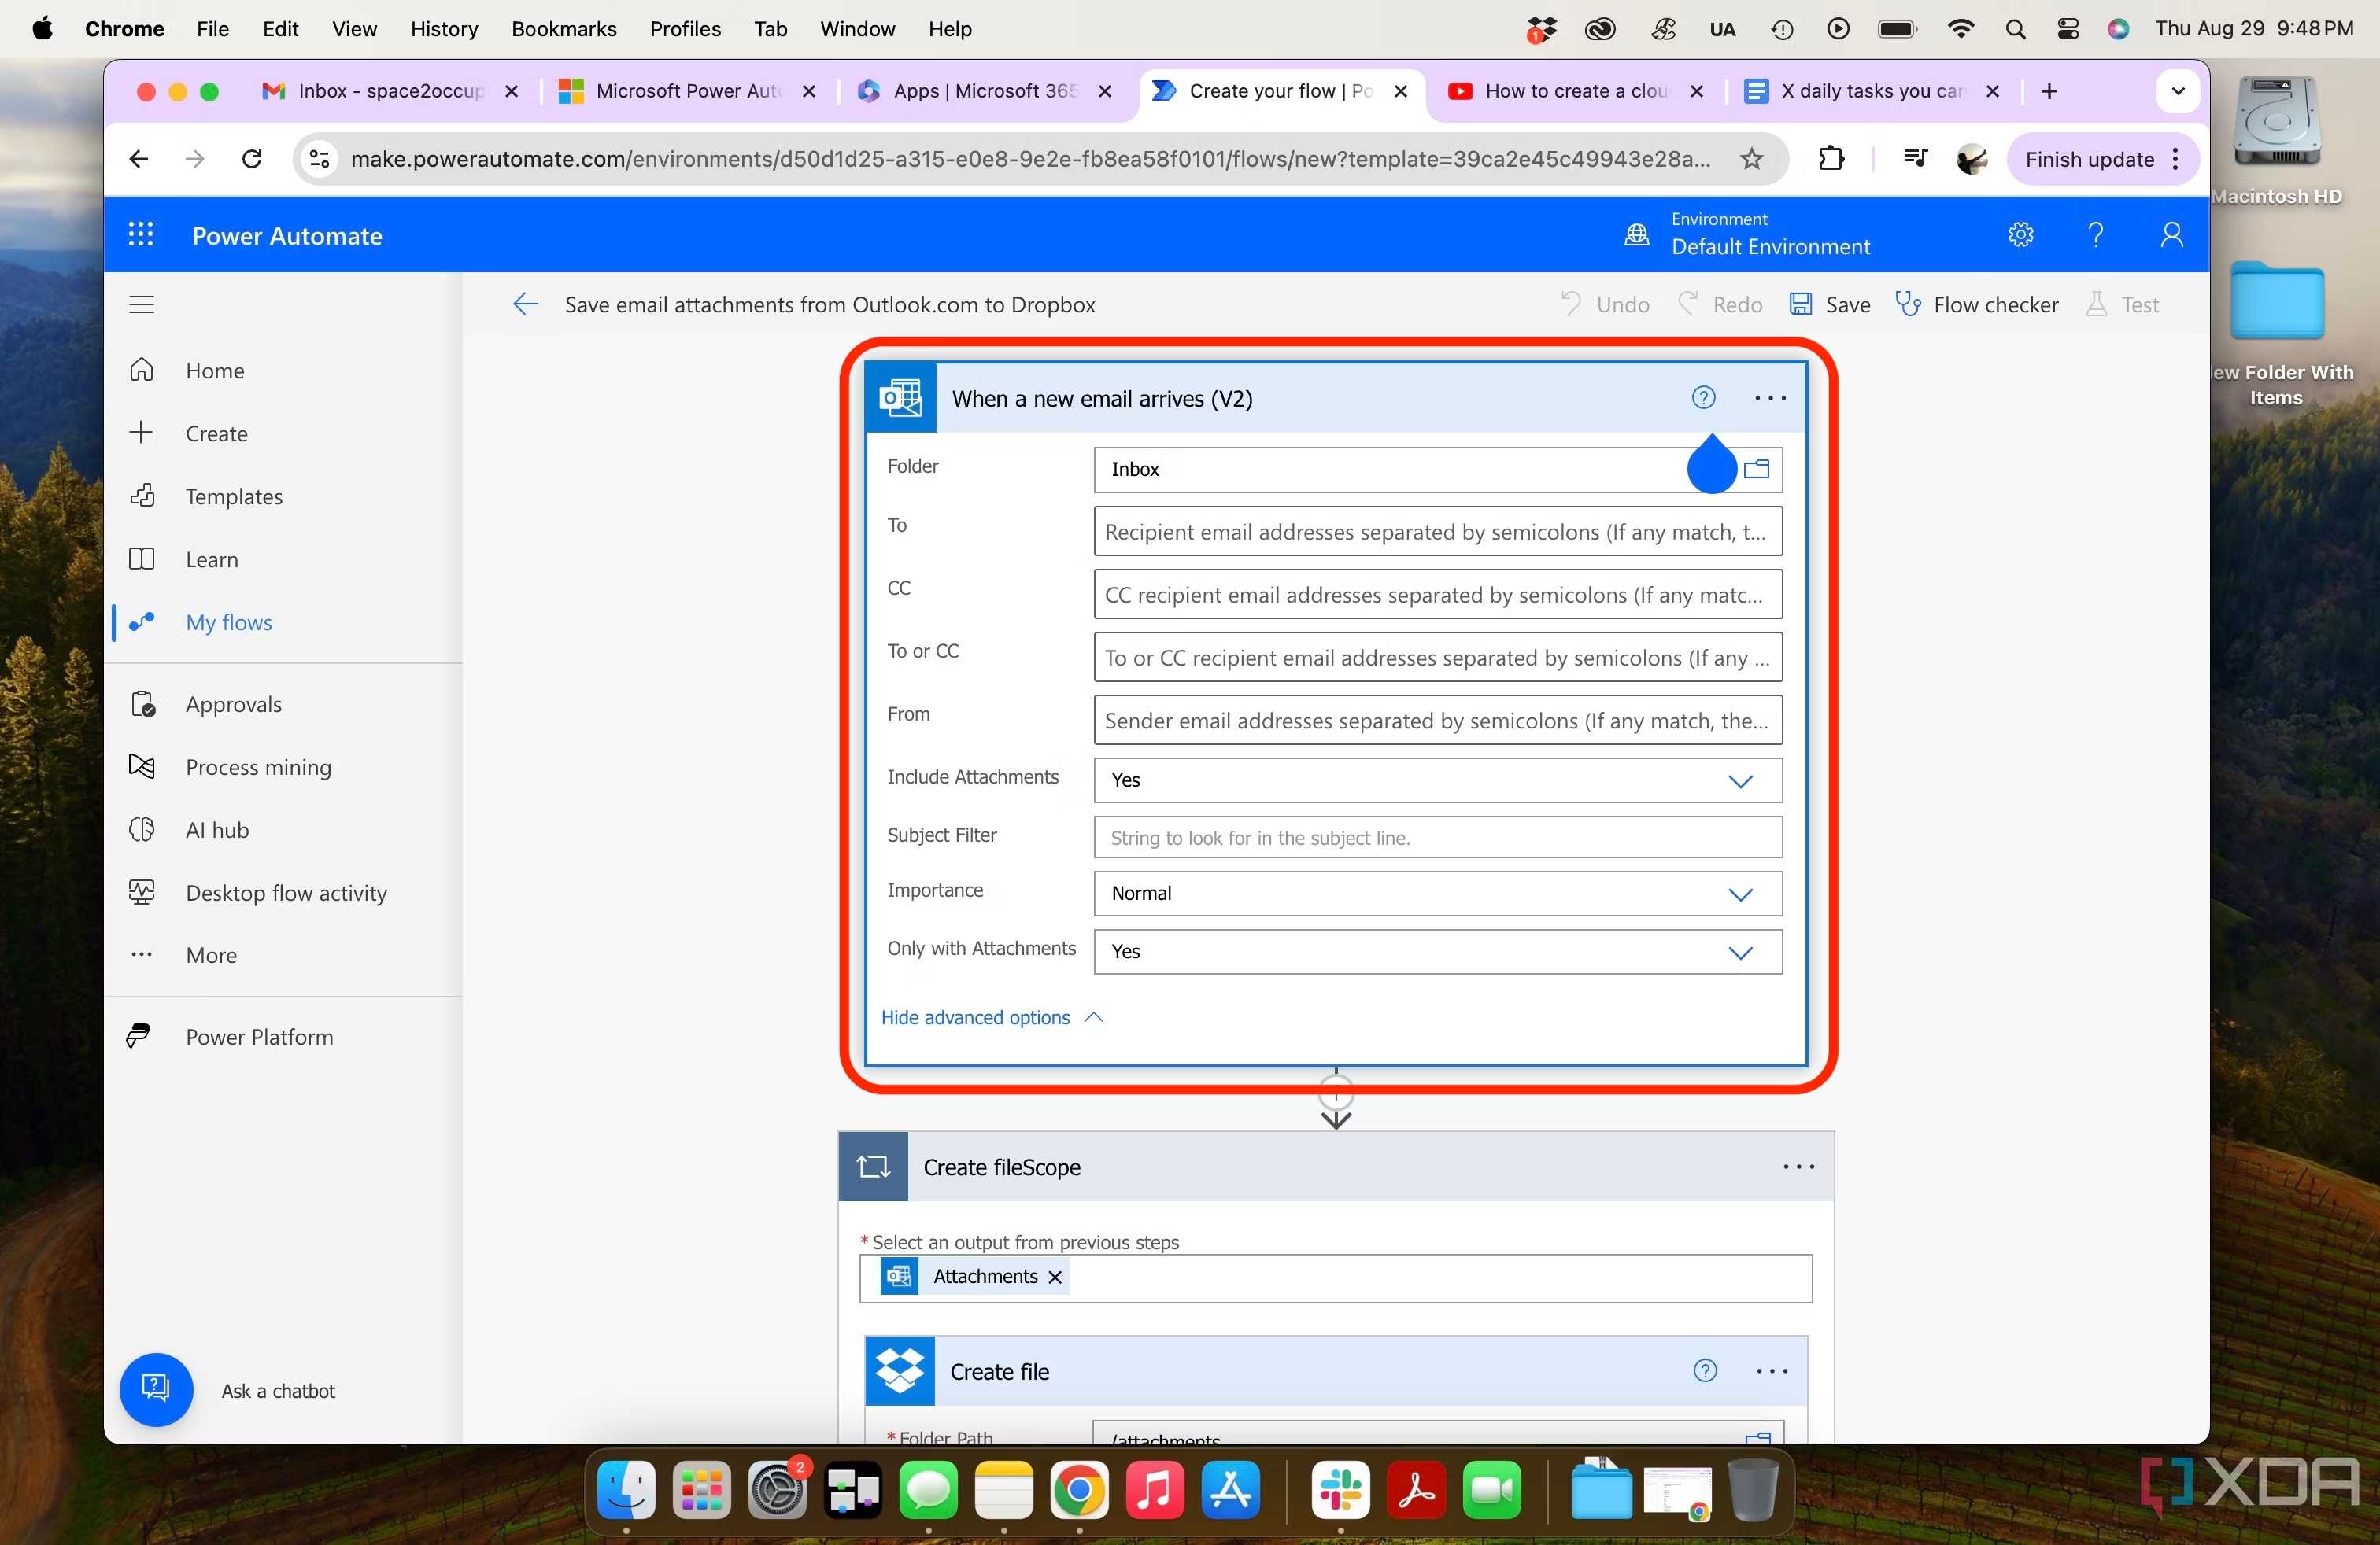This screenshot has width=2380, height=1545.
Task: Open the Include Attachments dropdown
Action: (x=1437, y=780)
